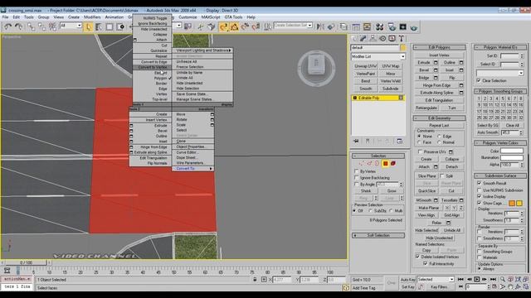This screenshot has width=531, height=298.
Task: Open the Modifier List dropdown
Action: pos(378,56)
